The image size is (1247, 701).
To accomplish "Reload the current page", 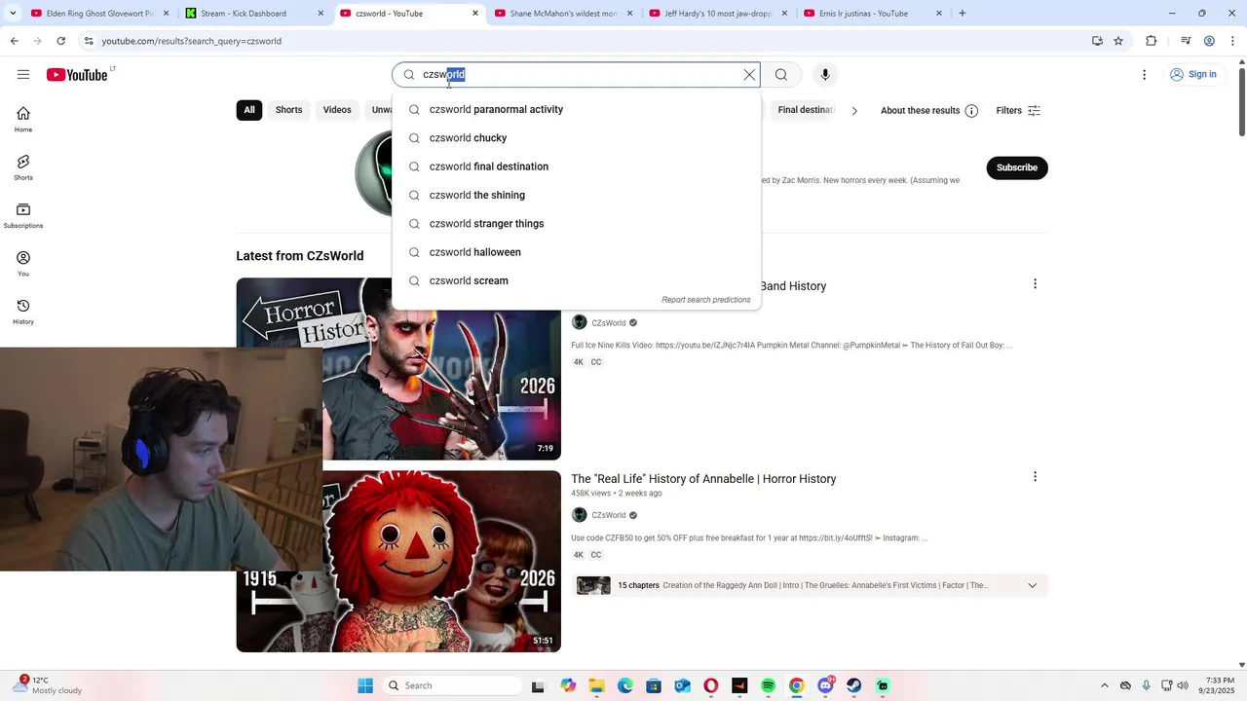I will pos(61,41).
